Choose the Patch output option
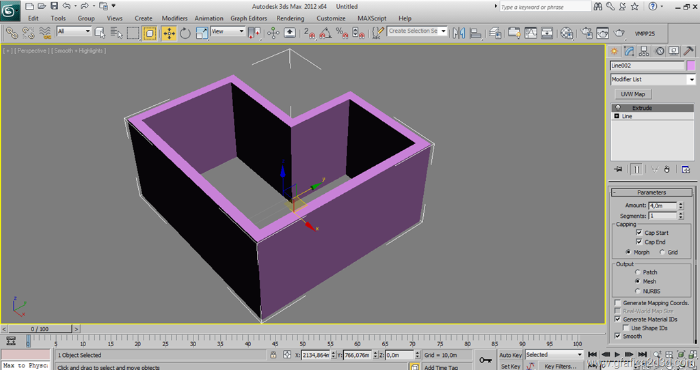The width and height of the screenshot is (700, 370). click(637, 272)
